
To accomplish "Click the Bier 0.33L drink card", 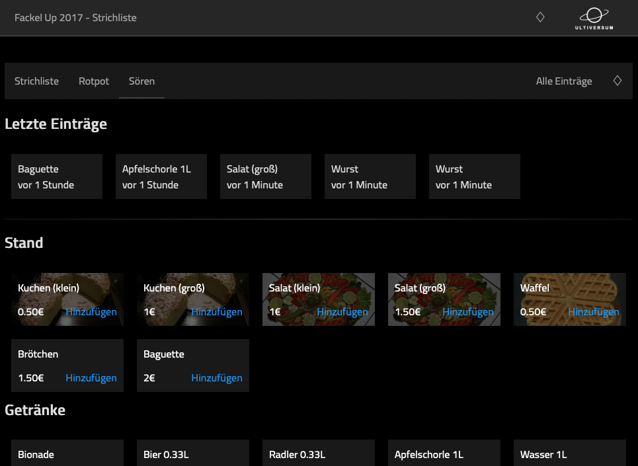I will pos(192,454).
